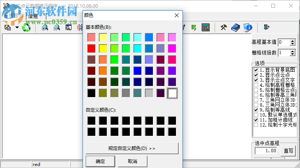Click 确定 to confirm the color
Viewport: 300px width, 168px height.
coord(100,161)
